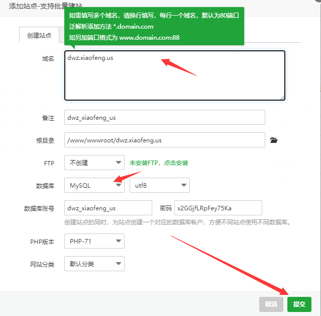Click the 网站分类 field label
The image size is (321, 316).
(42, 265)
